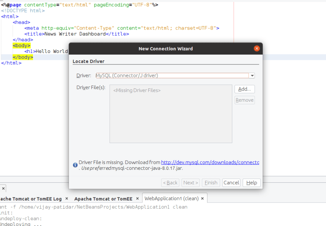Click the mysql-connector-java-8.0.17.jar text

(147, 168)
